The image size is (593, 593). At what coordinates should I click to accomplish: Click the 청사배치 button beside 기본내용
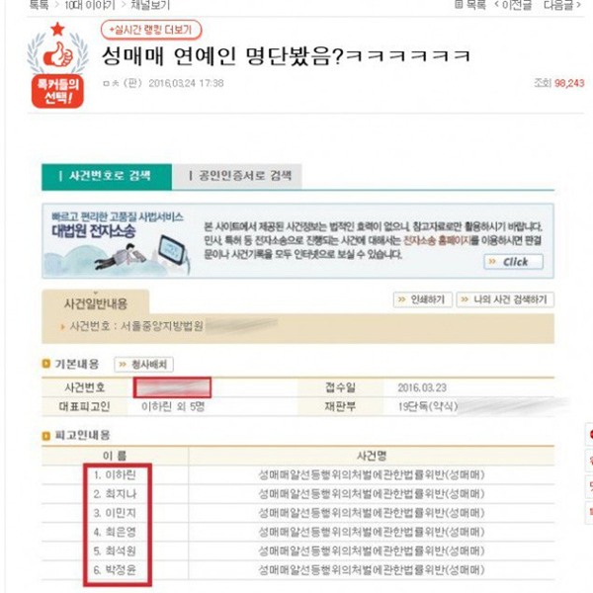pos(143,365)
